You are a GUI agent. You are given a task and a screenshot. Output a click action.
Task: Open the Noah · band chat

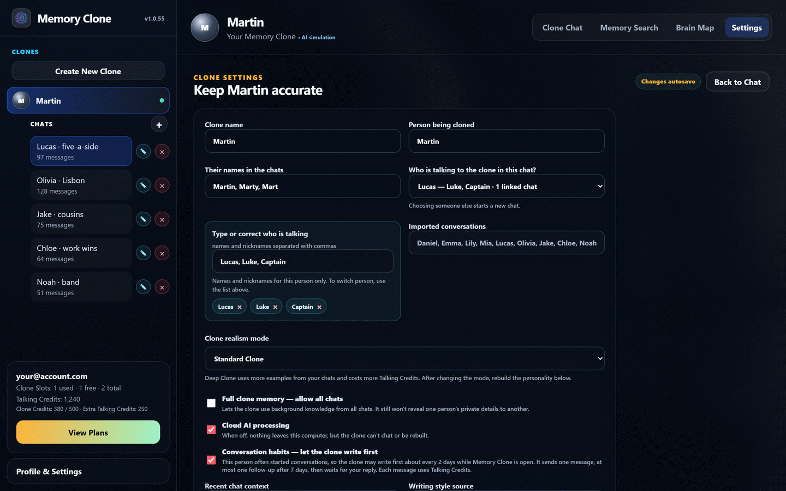point(81,286)
